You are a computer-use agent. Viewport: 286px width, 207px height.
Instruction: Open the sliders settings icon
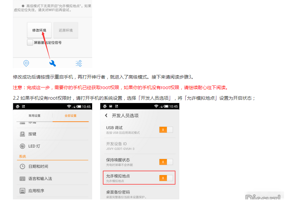(79, 63)
